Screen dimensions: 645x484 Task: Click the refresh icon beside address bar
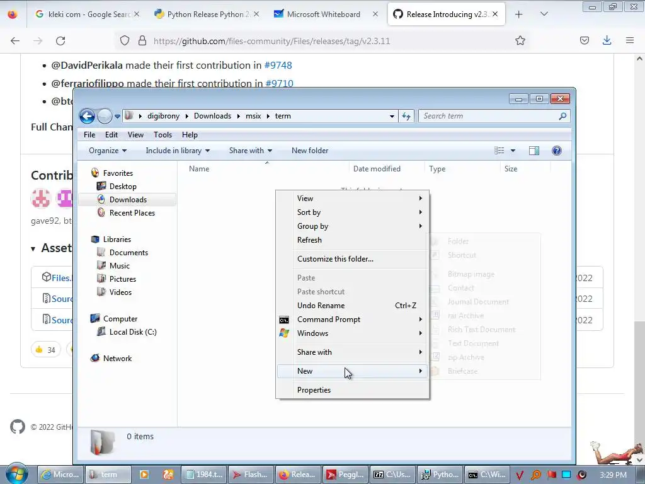pyautogui.click(x=406, y=116)
